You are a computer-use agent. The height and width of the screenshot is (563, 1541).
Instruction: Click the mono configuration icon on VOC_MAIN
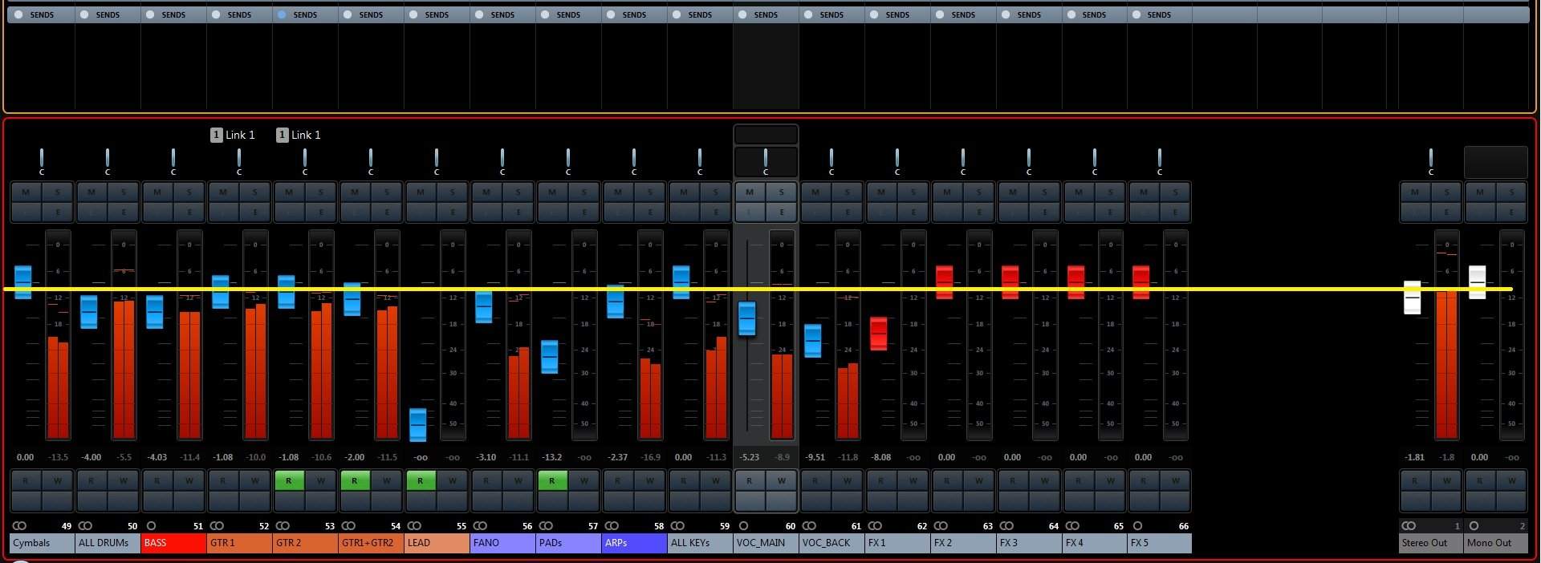[x=743, y=526]
